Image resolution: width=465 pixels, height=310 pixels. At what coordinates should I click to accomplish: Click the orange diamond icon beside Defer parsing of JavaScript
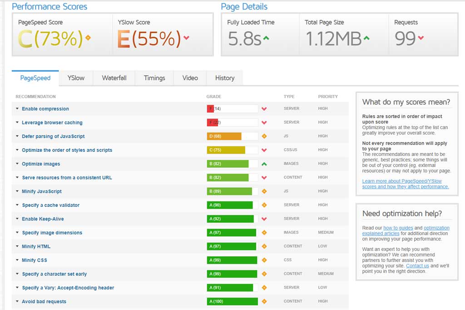(x=264, y=136)
